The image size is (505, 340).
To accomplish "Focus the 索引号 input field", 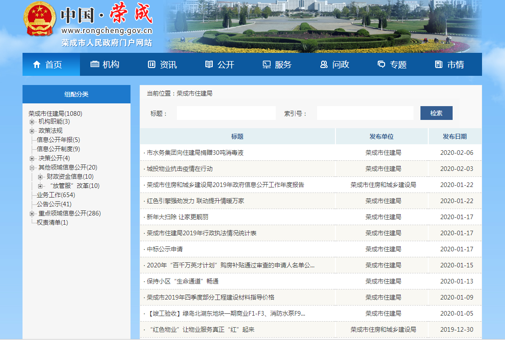I will 365,113.
